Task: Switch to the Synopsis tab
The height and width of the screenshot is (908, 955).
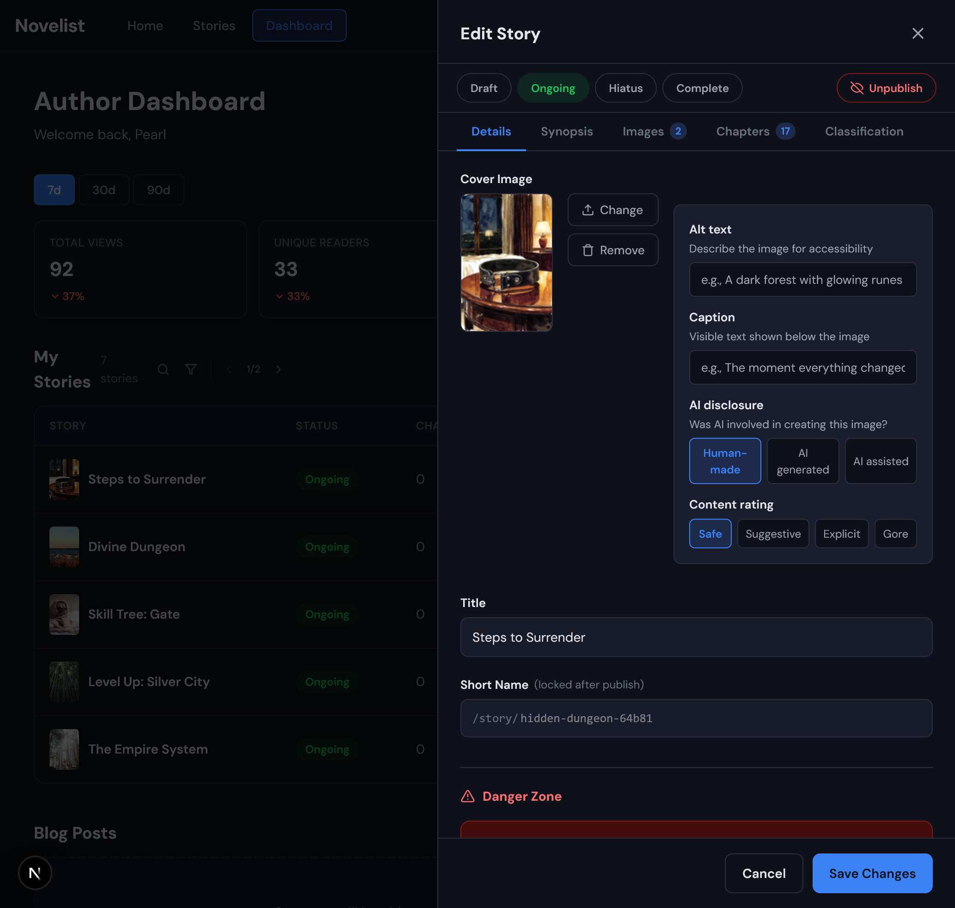Action: (567, 131)
